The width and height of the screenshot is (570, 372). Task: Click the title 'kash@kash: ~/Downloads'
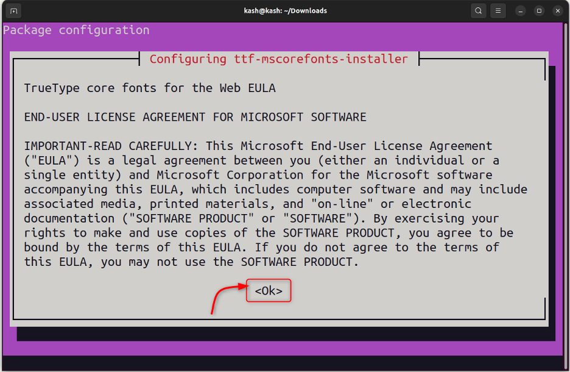[x=286, y=11]
